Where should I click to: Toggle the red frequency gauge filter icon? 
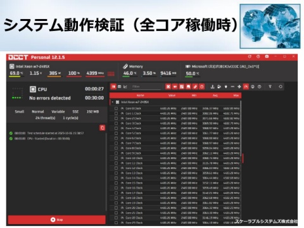click(x=246, y=87)
